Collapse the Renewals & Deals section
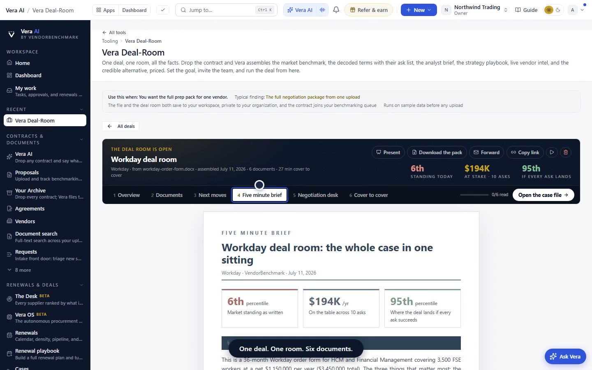The width and height of the screenshot is (592, 370). coord(81,285)
